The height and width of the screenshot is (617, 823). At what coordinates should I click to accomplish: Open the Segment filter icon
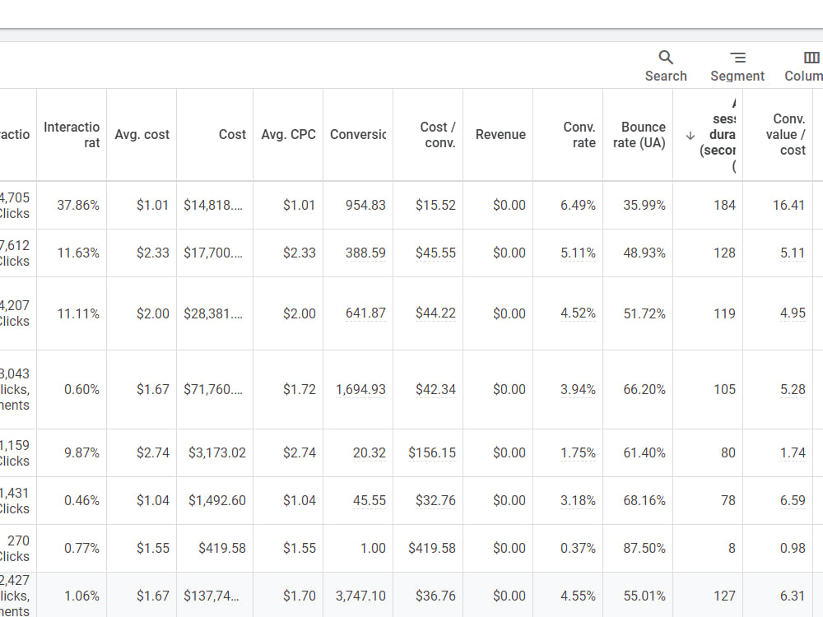(x=737, y=58)
